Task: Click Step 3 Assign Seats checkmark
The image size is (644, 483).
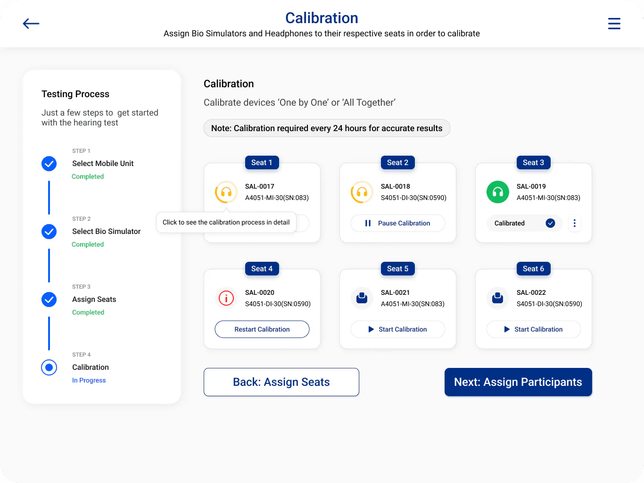Action: point(49,300)
